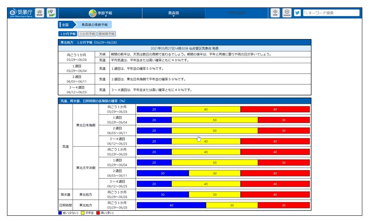Click the 2週目は東北日本海側 description text

[x=148, y=79]
